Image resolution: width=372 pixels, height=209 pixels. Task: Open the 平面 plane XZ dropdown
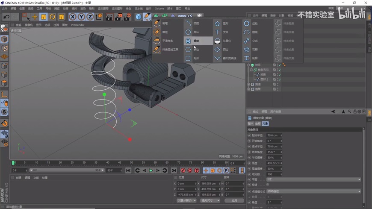tap(313, 180)
